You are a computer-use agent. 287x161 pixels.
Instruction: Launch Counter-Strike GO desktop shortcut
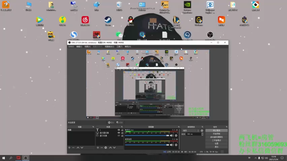point(165,7)
